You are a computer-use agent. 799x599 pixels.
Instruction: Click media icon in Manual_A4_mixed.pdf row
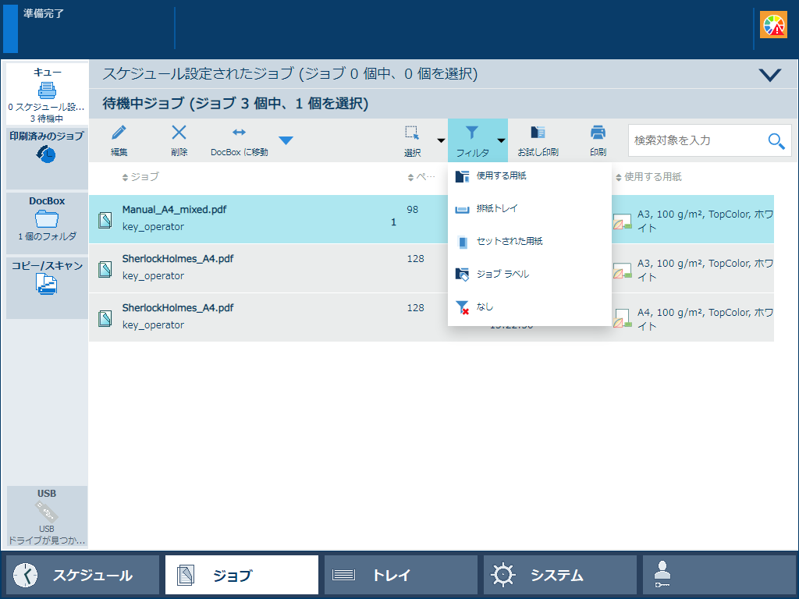[x=622, y=221]
